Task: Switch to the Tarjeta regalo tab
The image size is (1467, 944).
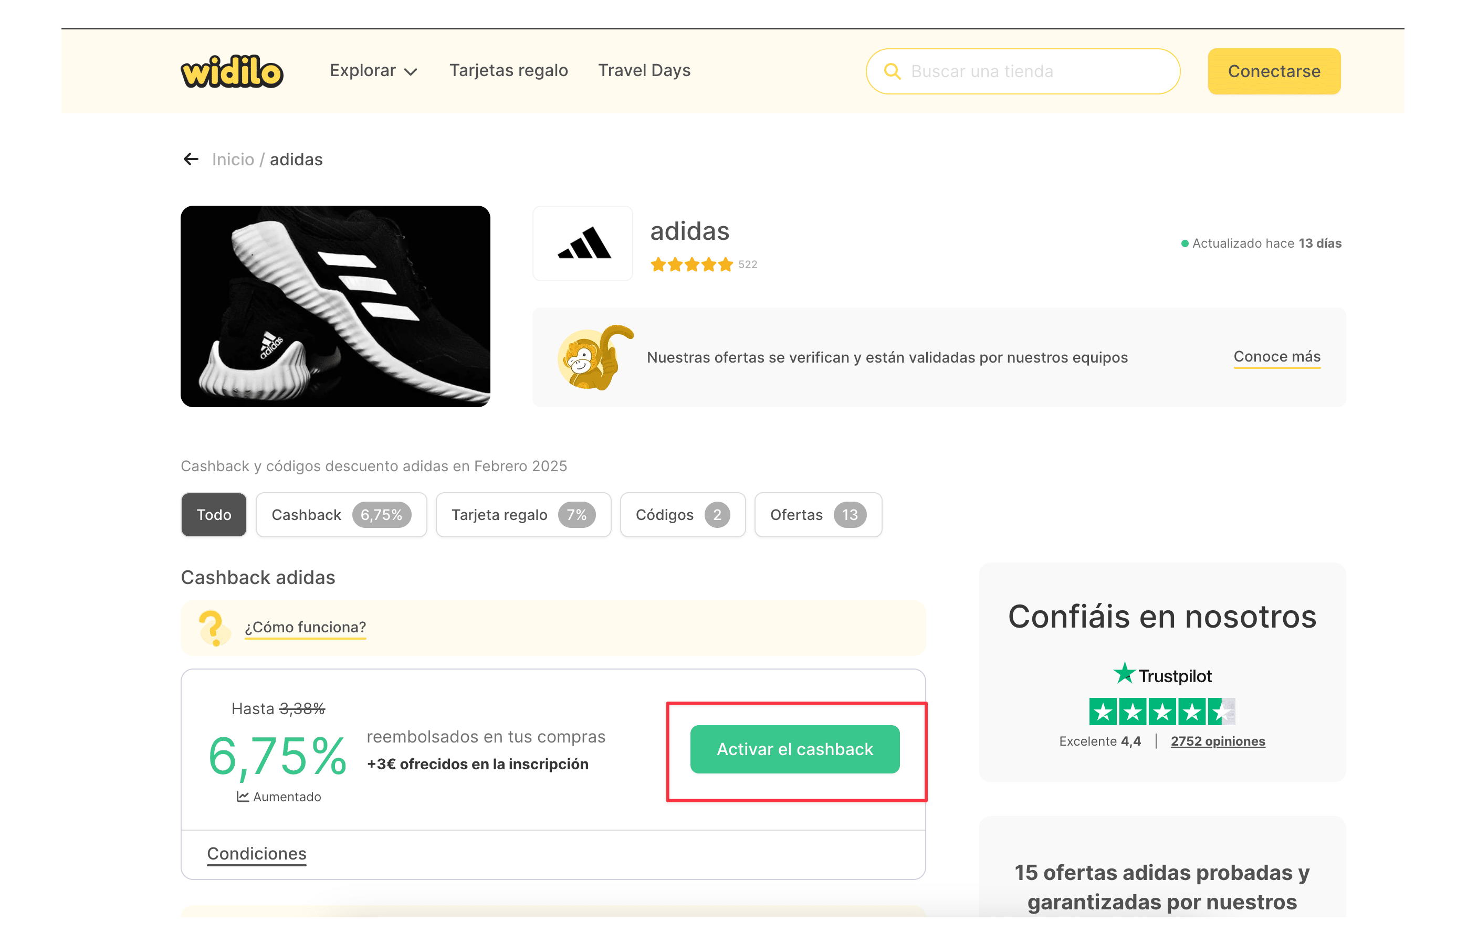Action: tap(523, 515)
